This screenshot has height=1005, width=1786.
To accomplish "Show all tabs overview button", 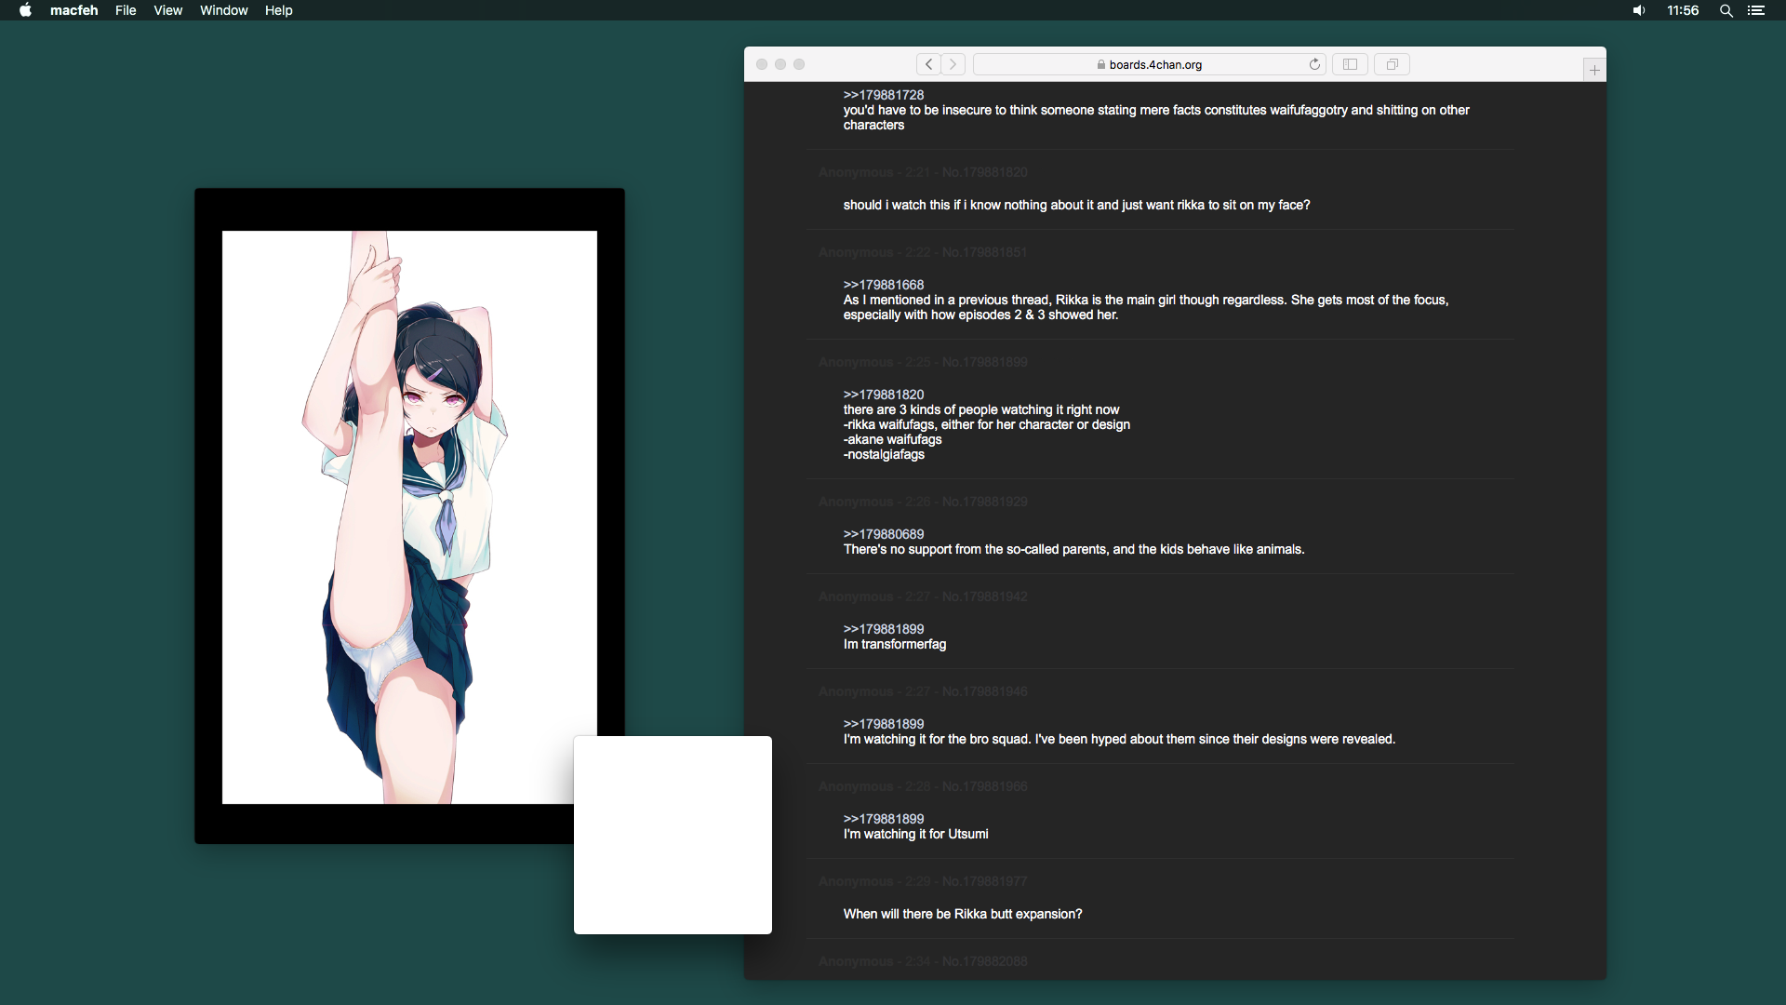I will pos(1392,64).
